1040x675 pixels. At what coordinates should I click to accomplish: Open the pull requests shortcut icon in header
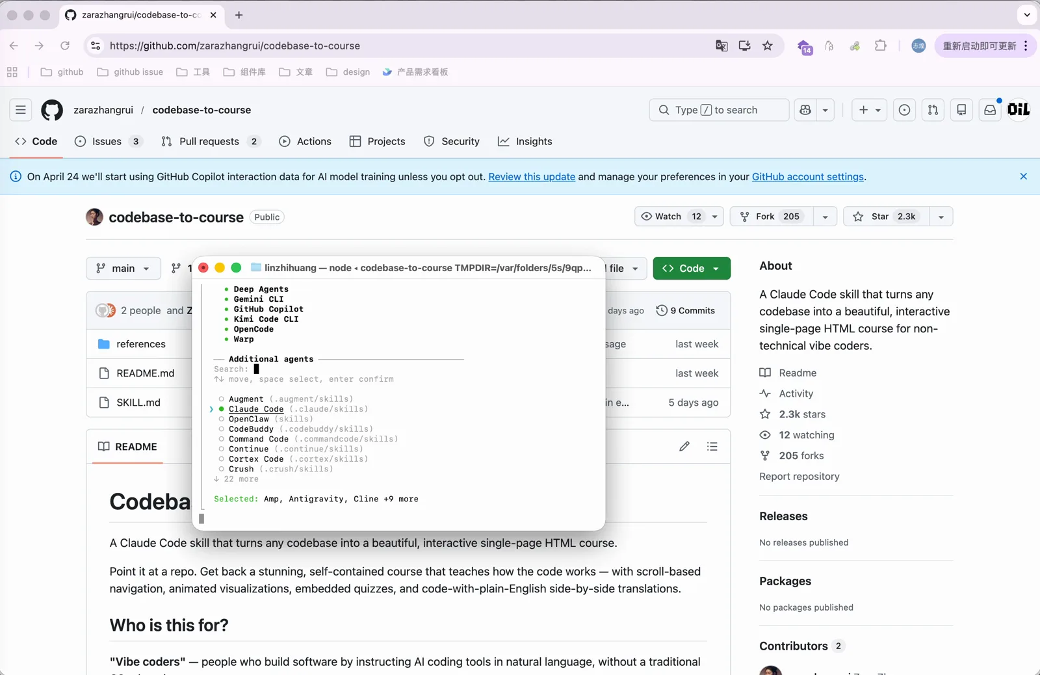pos(933,110)
